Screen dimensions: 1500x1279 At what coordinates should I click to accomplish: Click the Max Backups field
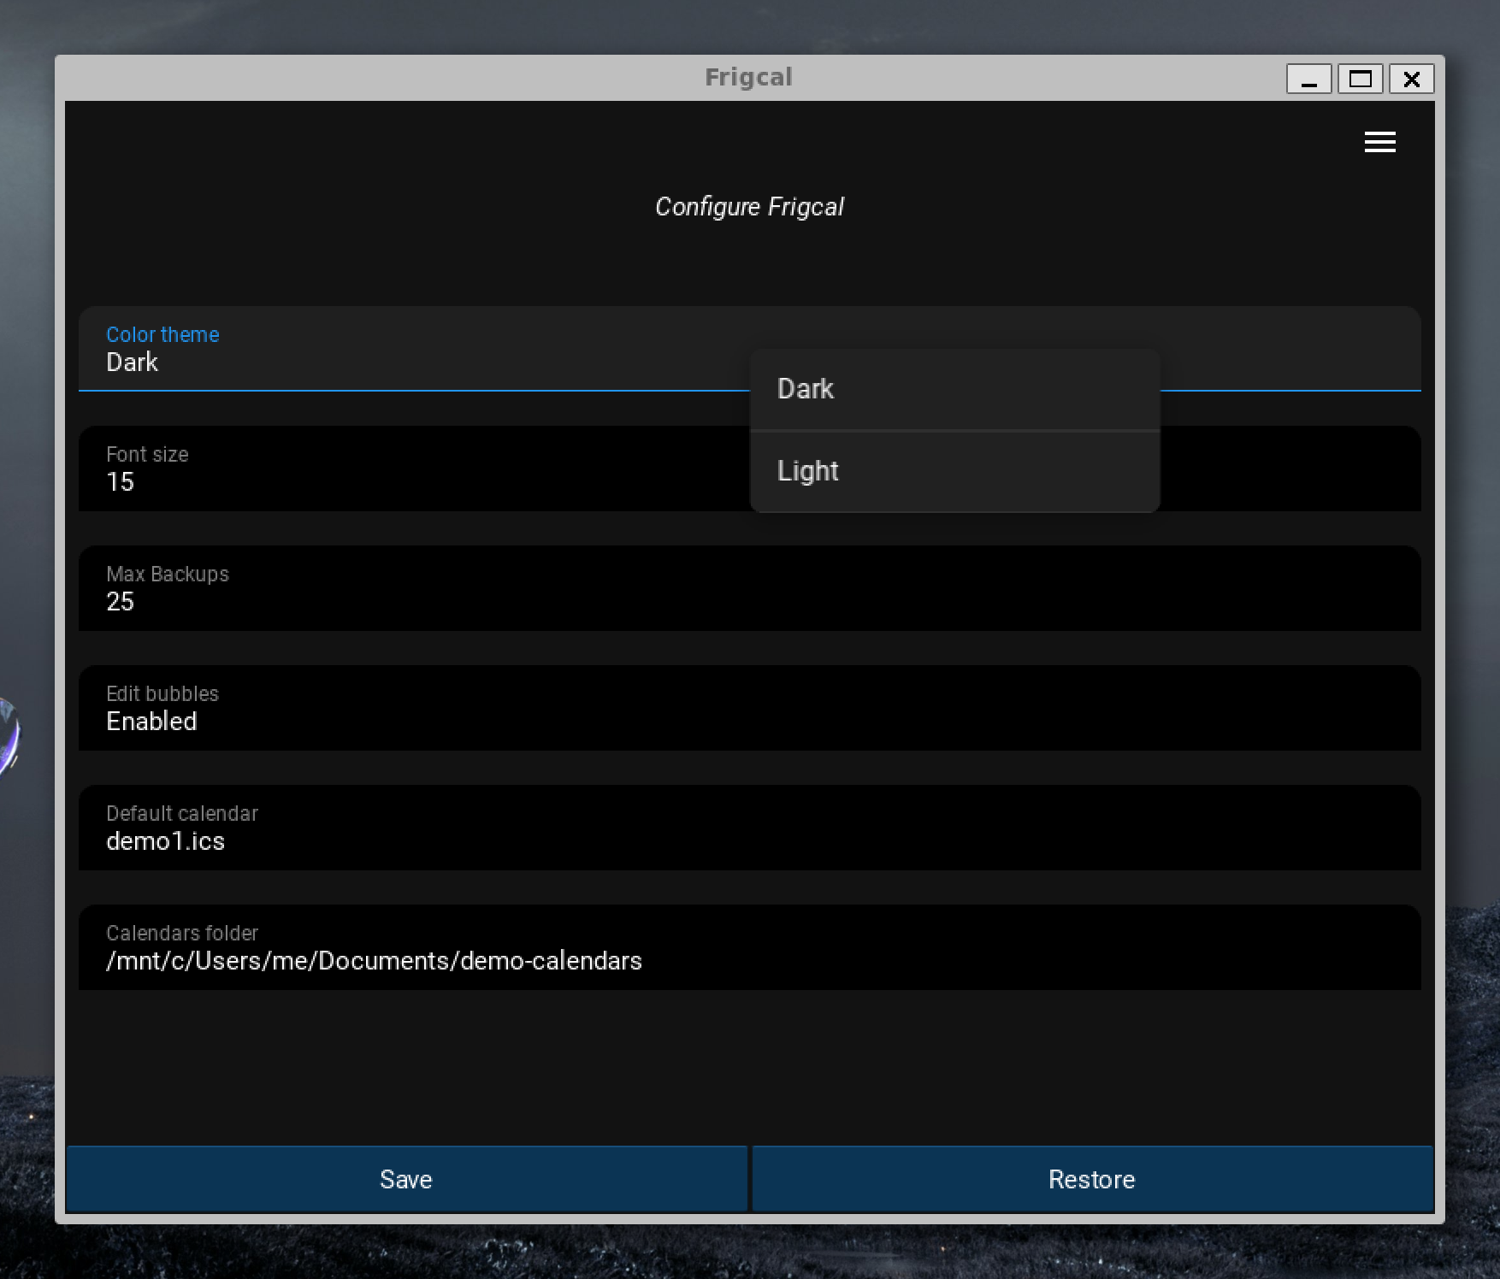pyautogui.click(x=749, y=588)
